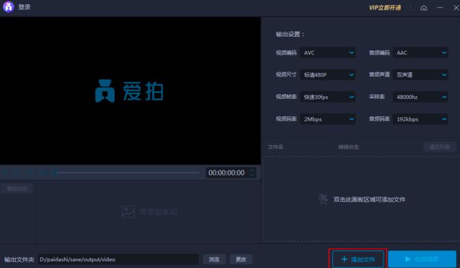Image resolution: width=460 pixels, height=268 pixels.
Task: Click the 浏览 browse button
Action: coord(214,259)
